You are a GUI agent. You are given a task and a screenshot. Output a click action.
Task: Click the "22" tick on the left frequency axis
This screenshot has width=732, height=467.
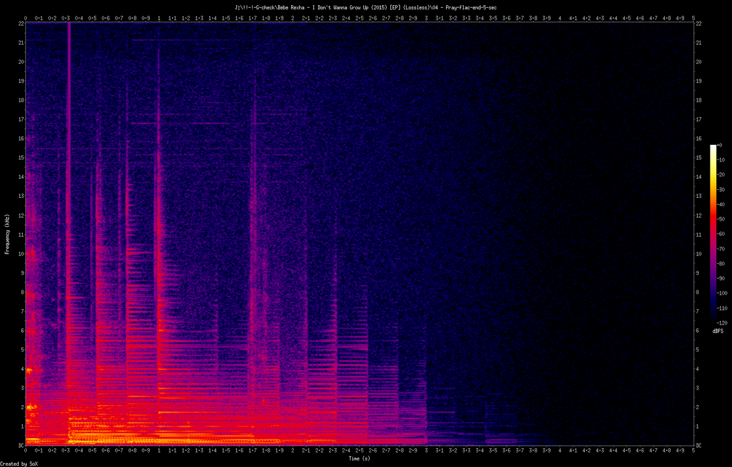click(21, 23)
